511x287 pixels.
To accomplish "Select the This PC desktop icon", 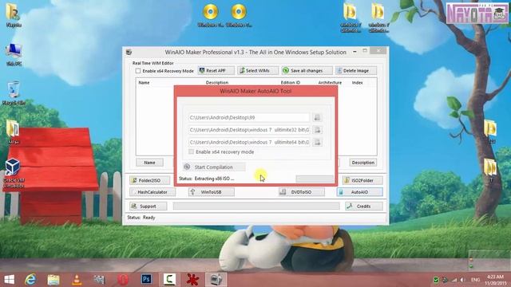I will 14,55.
